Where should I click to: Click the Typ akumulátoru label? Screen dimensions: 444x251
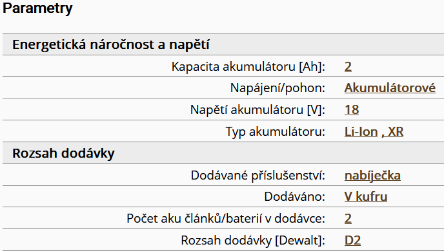275,131
